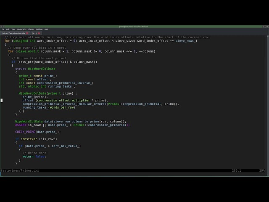Open the Settings menu
The width and height of the screenshot is (269, 202).
pos(39,29)
